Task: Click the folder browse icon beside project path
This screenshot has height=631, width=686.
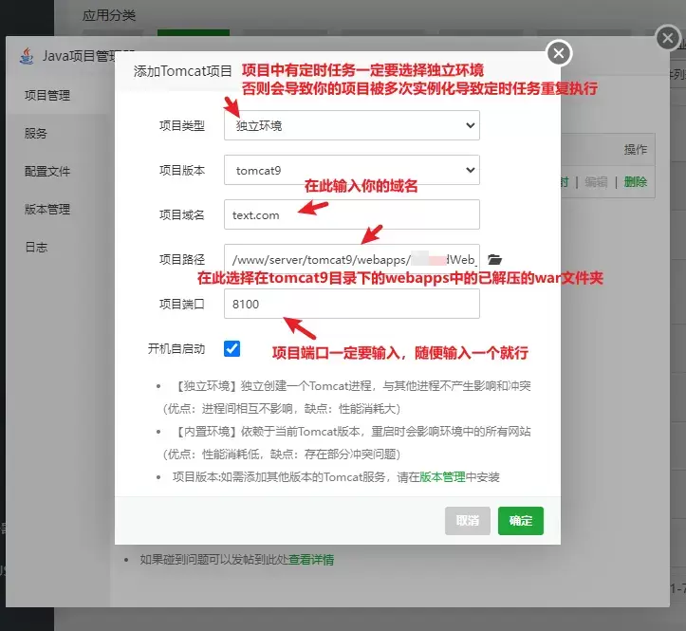Action: pos(494,259)
